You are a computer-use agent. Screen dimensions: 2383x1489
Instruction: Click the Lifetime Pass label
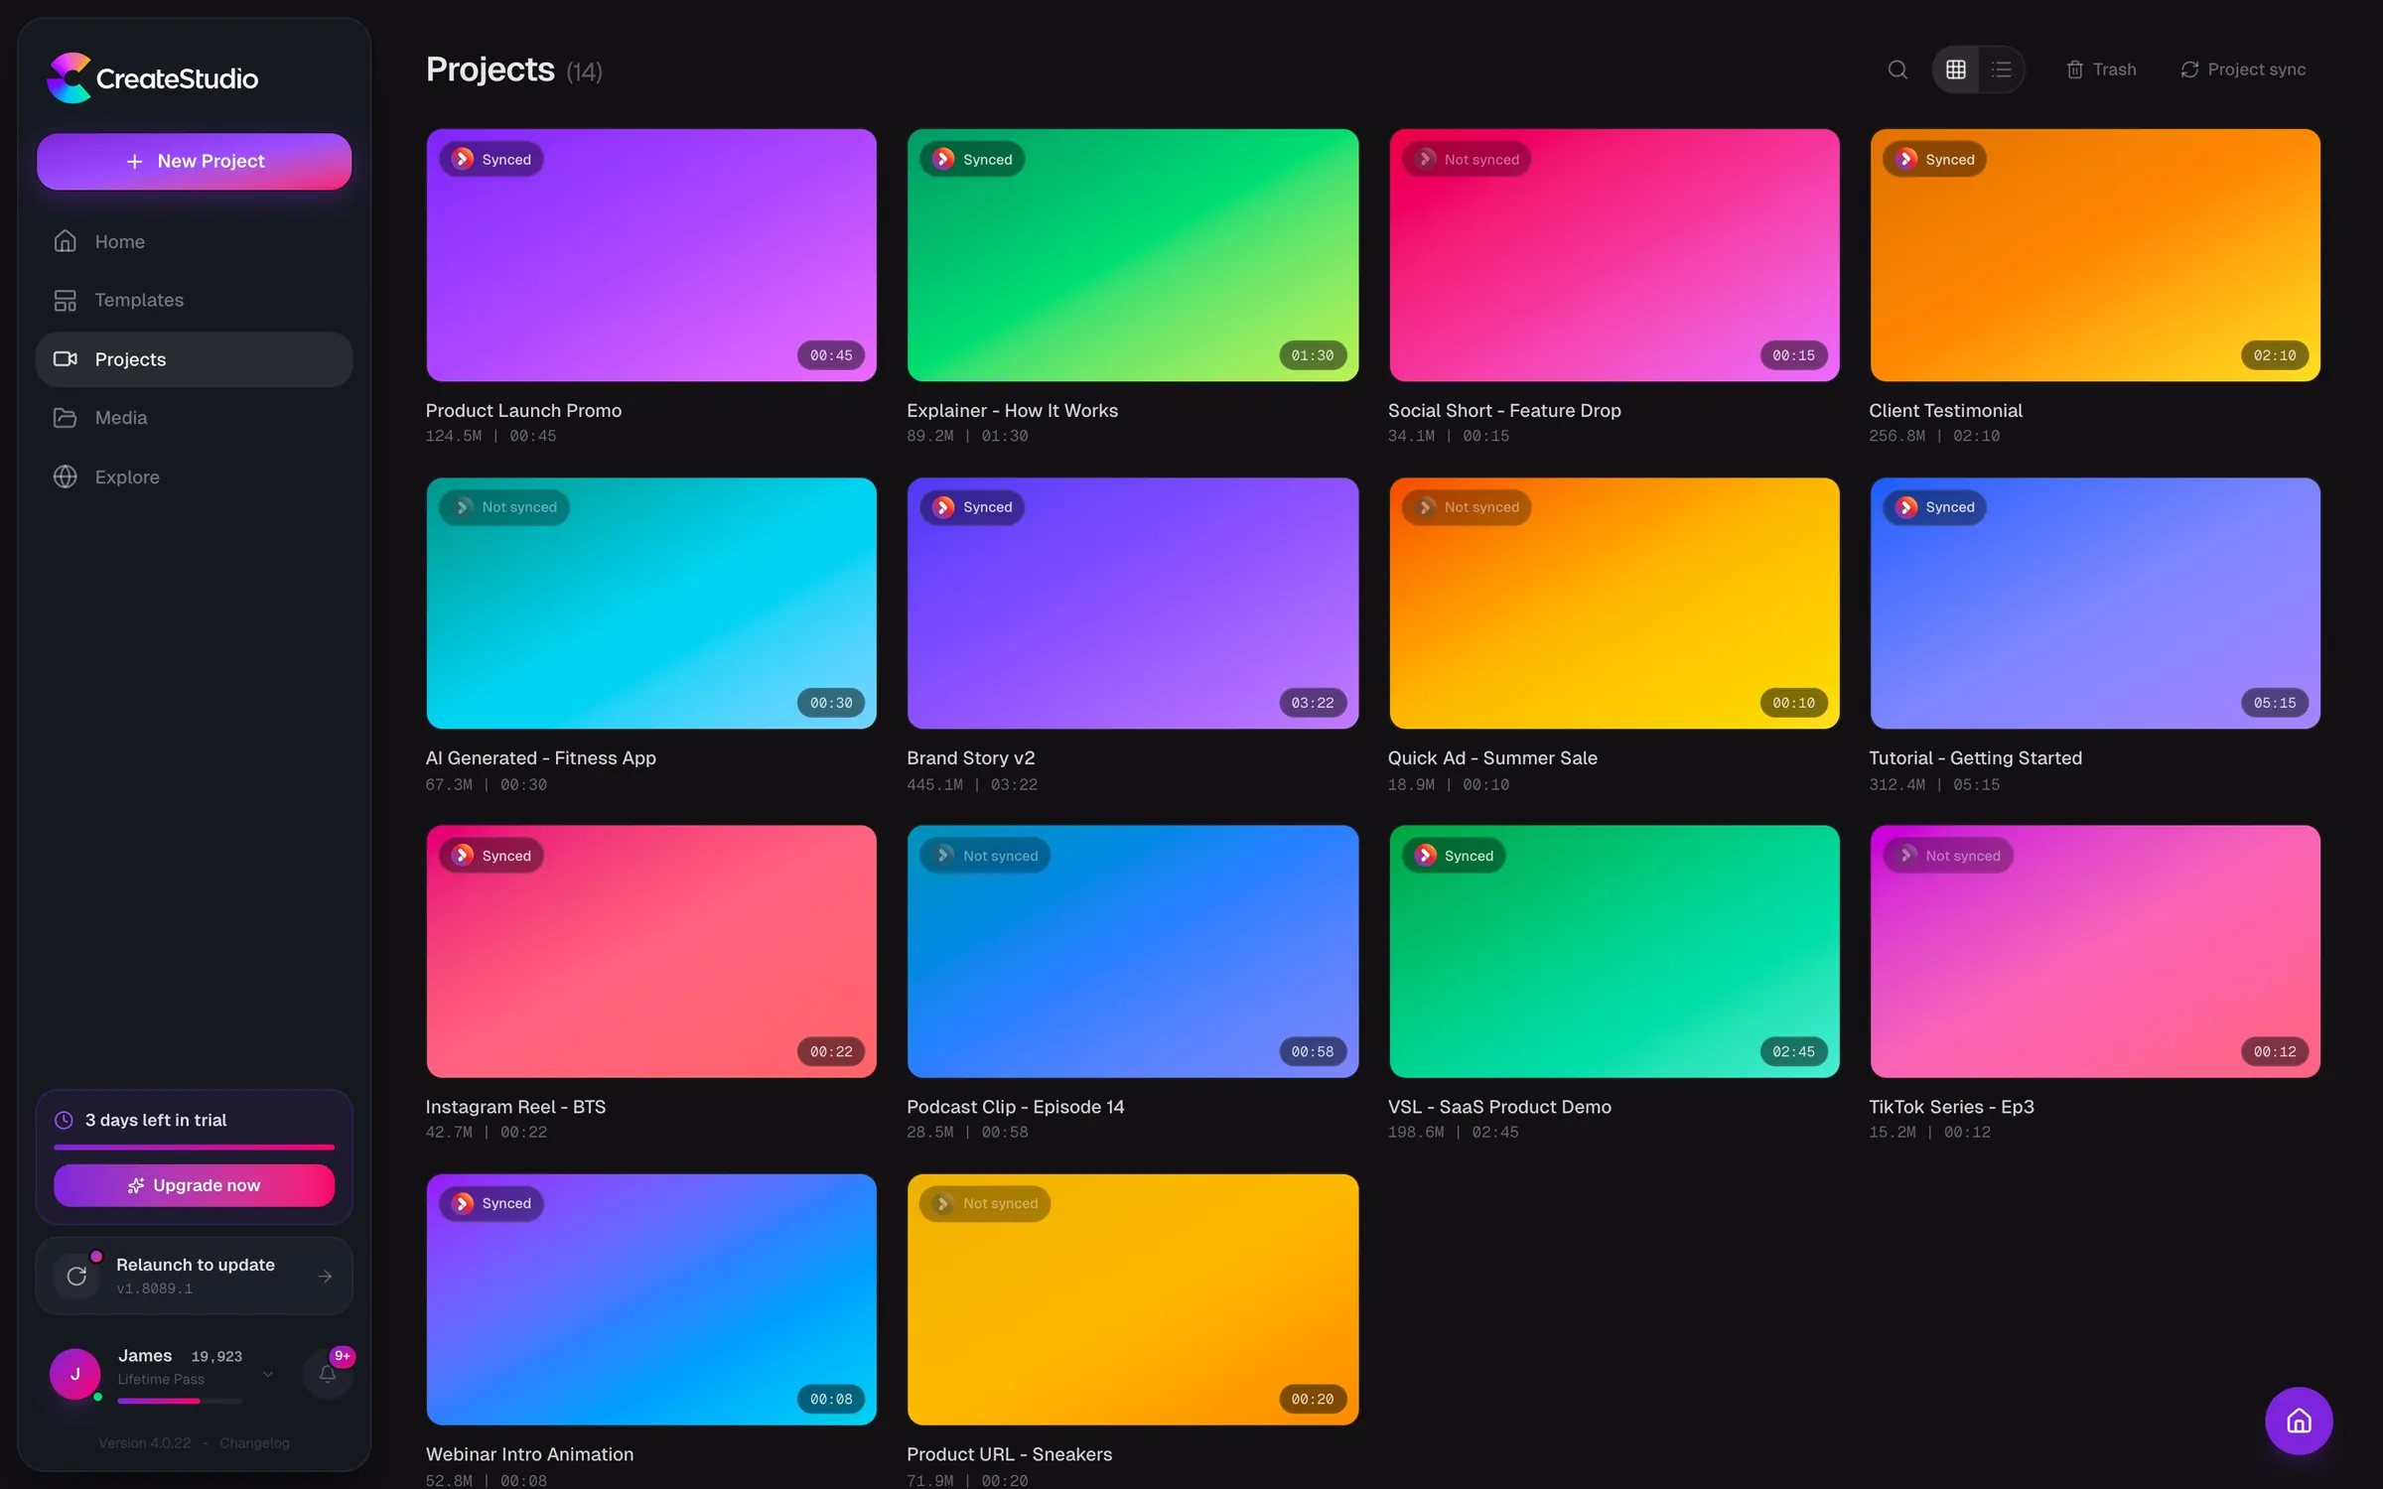pyautogui.click(x=161, y=1379)
